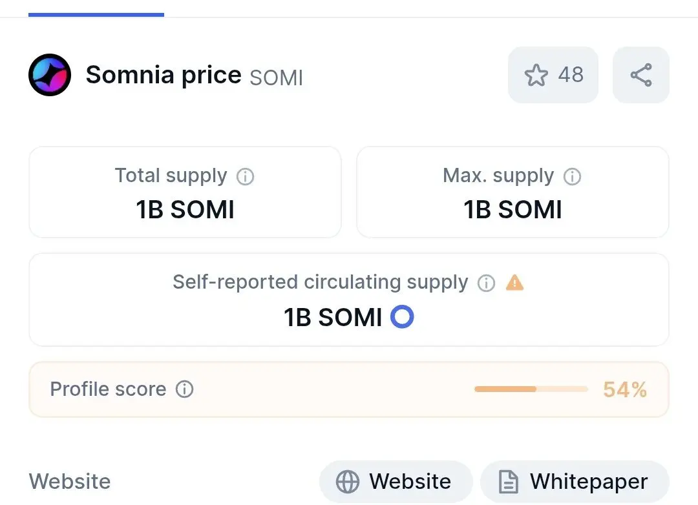The image size is (698, 505).
Task: Click the Somnia price heading
Action: (x=164, y=76)
